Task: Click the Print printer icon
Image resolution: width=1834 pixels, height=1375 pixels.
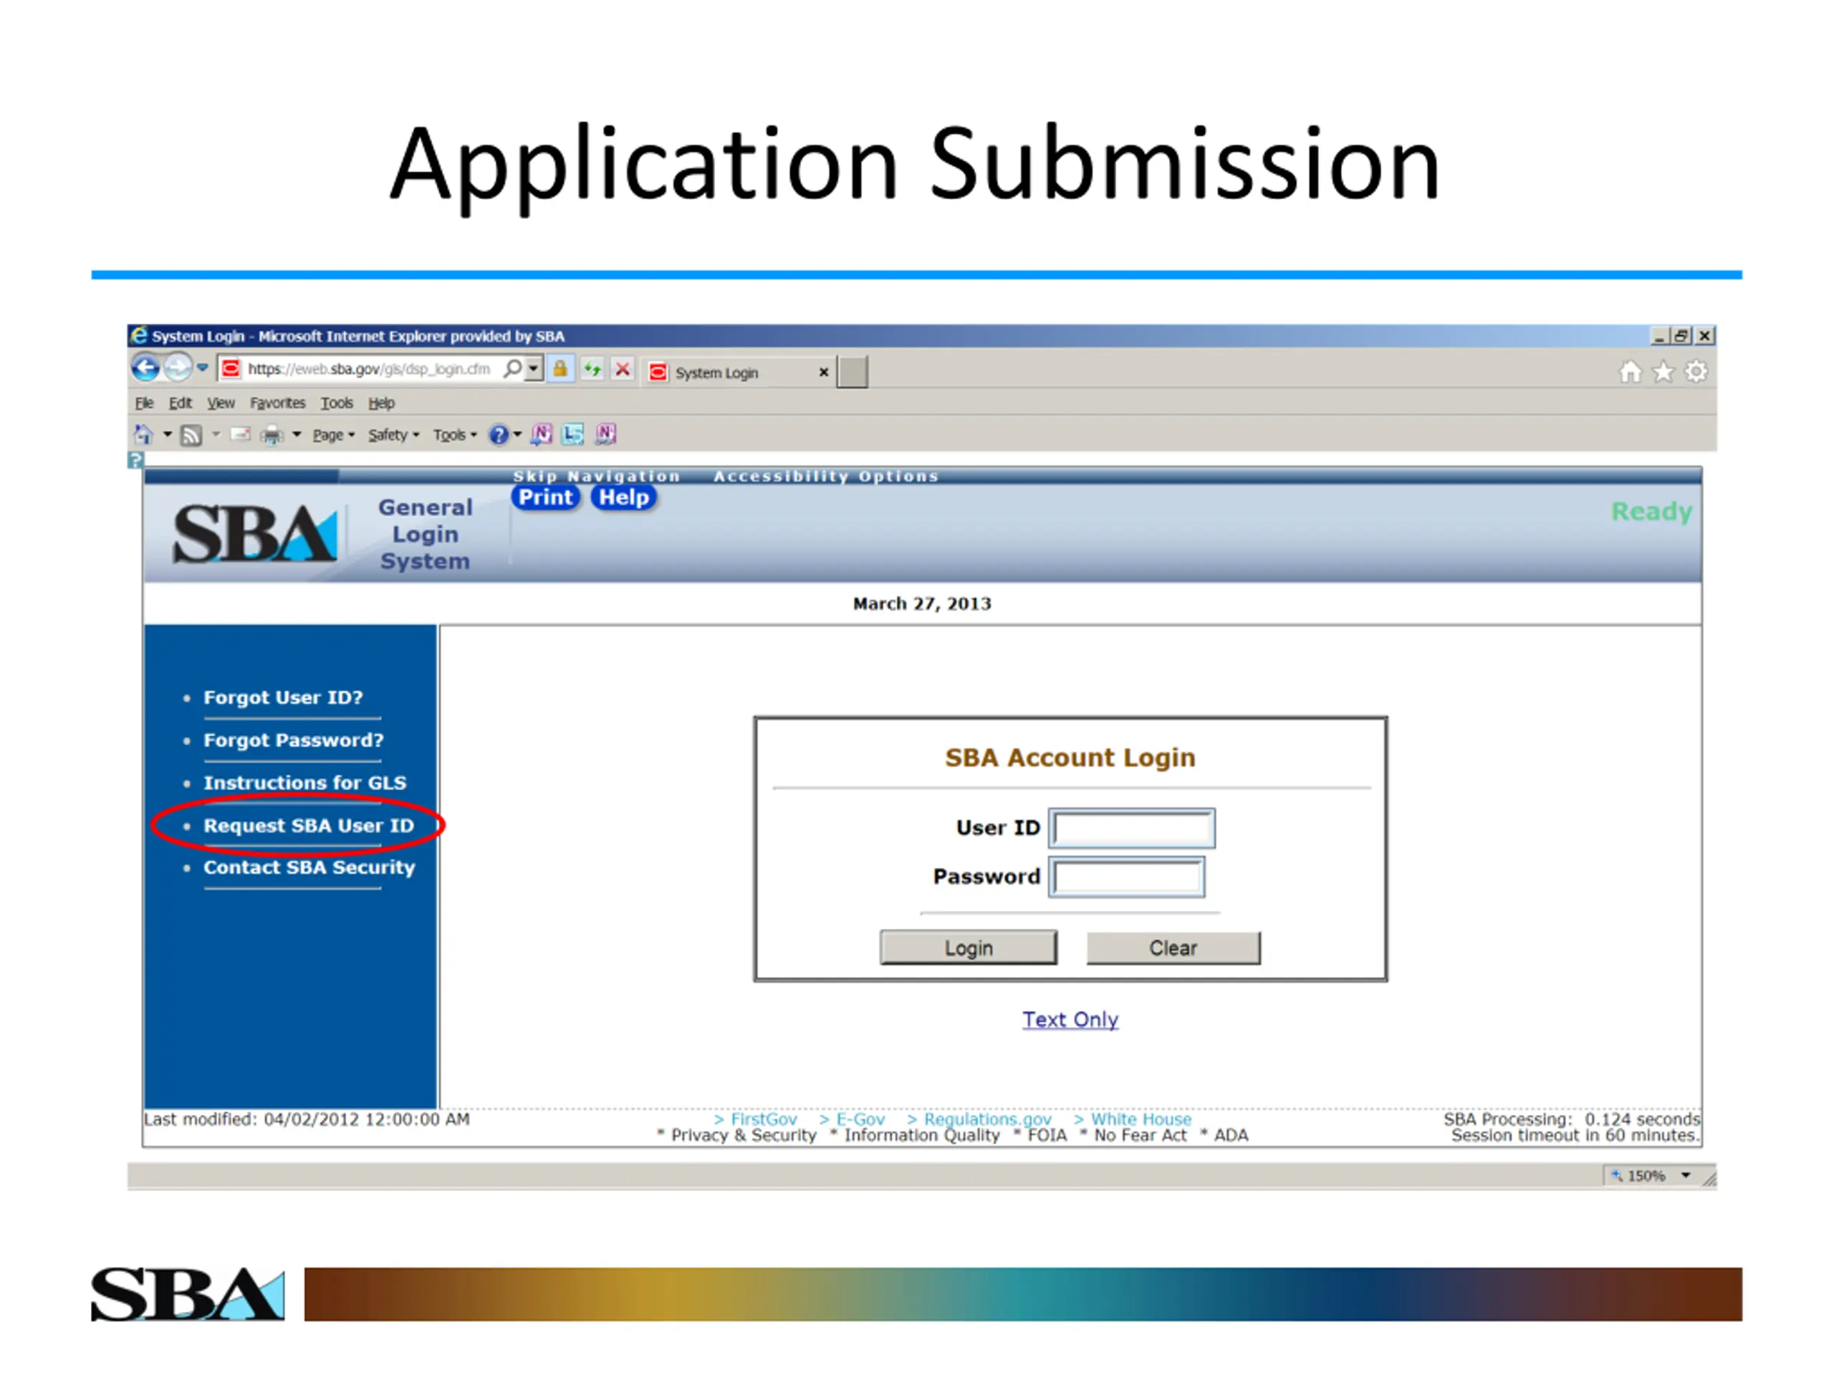Action: point(272,435)
